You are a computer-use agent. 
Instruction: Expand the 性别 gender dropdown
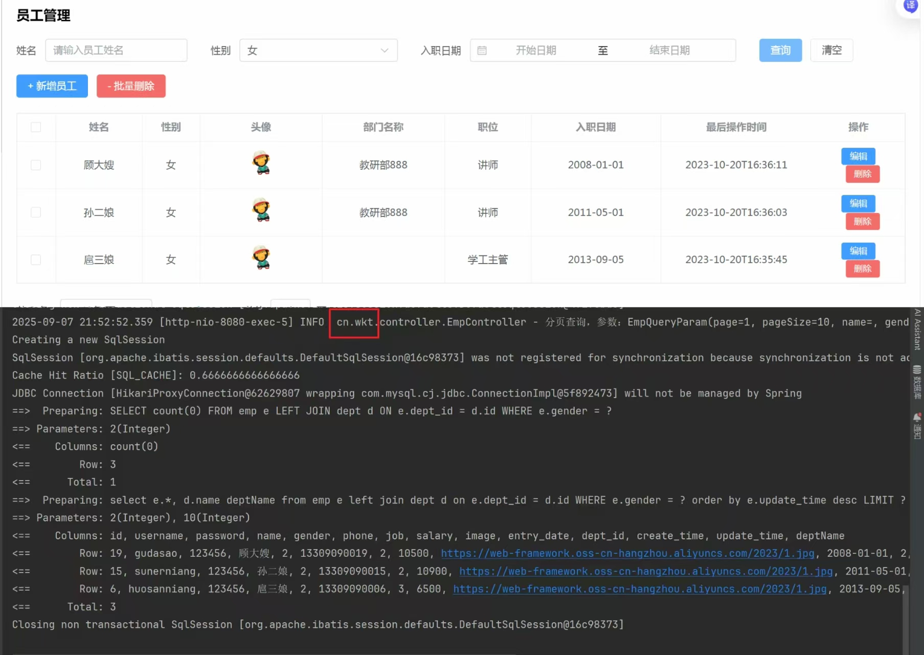point(318,51)
